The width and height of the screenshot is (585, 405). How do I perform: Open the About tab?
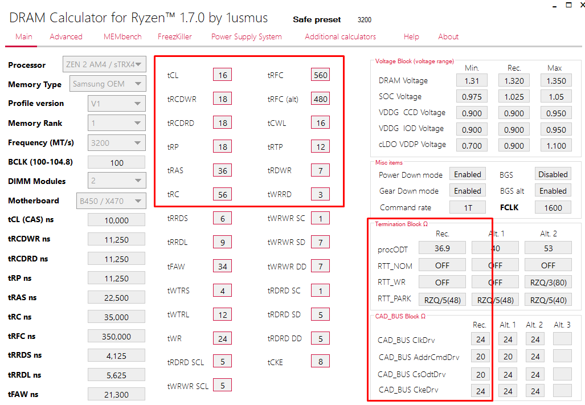point(448,36)
